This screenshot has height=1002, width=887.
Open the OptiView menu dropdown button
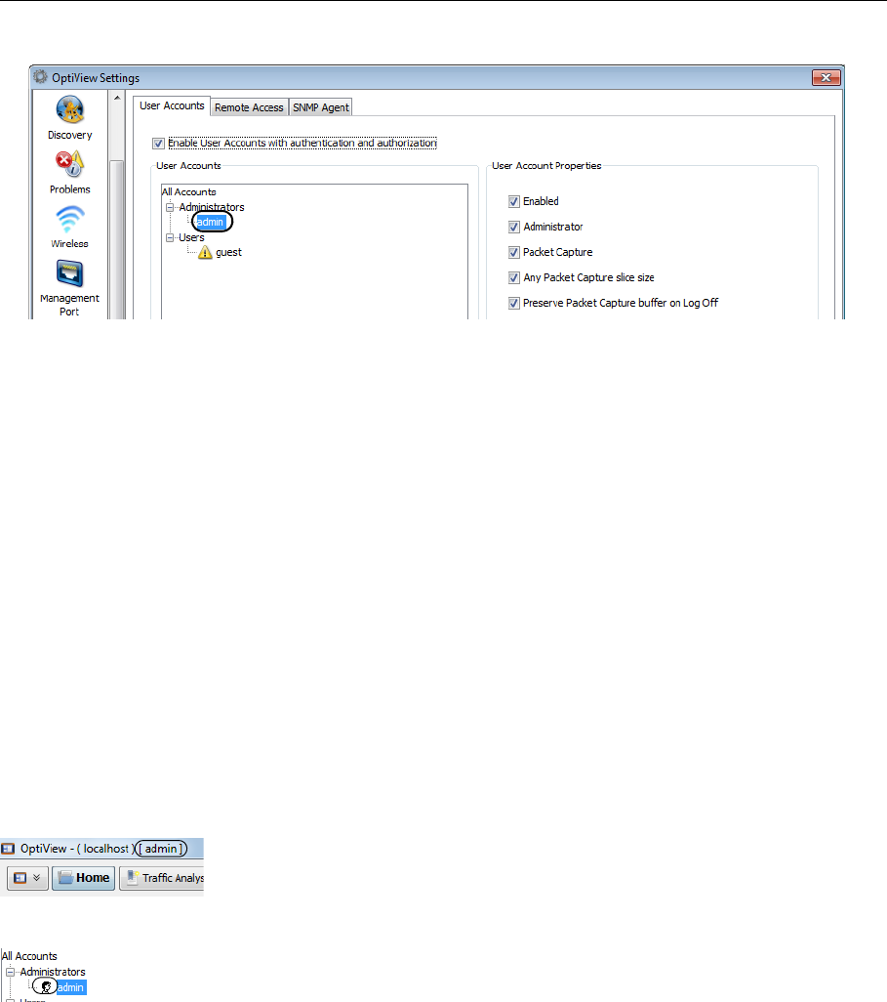27,878
